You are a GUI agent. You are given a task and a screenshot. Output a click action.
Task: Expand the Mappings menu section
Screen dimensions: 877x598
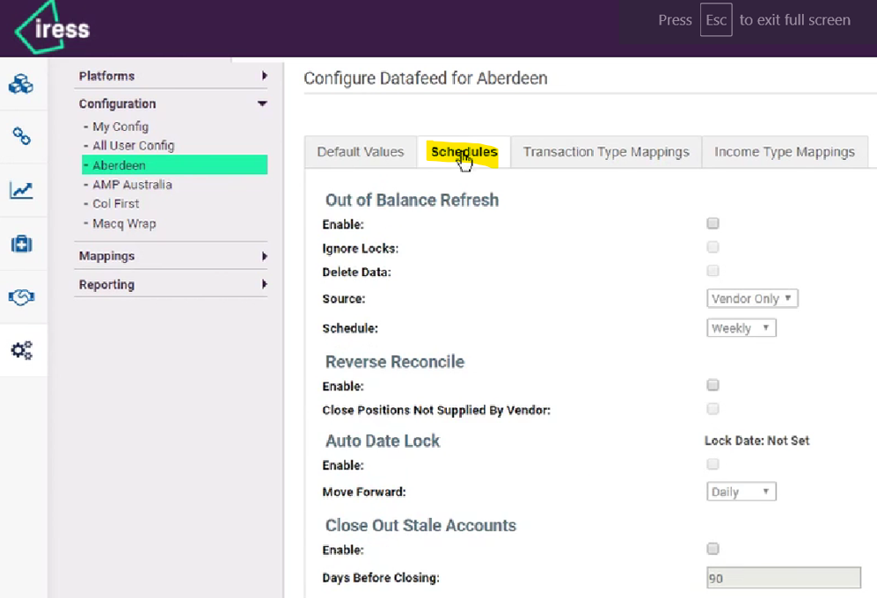(172, 256)
